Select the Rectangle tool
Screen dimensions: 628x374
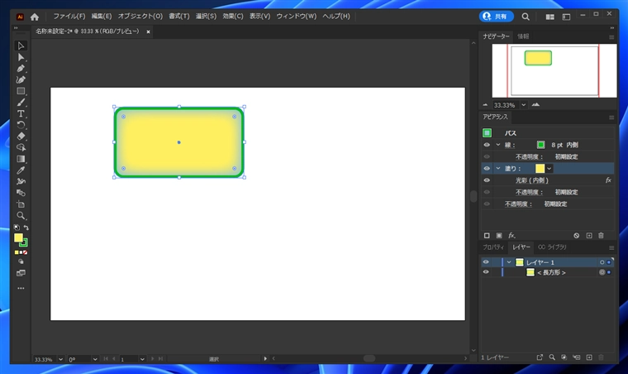[x=21, y=91]
